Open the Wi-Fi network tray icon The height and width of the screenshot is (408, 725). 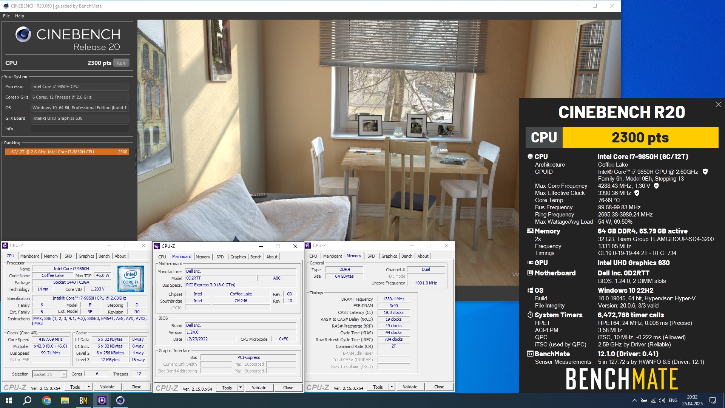tap(653, 400)
